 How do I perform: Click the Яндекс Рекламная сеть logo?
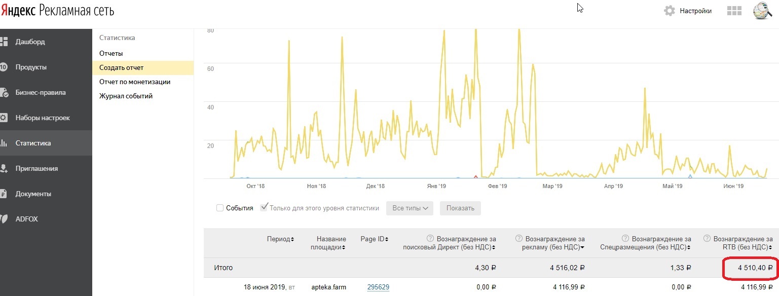coord(57,11)
